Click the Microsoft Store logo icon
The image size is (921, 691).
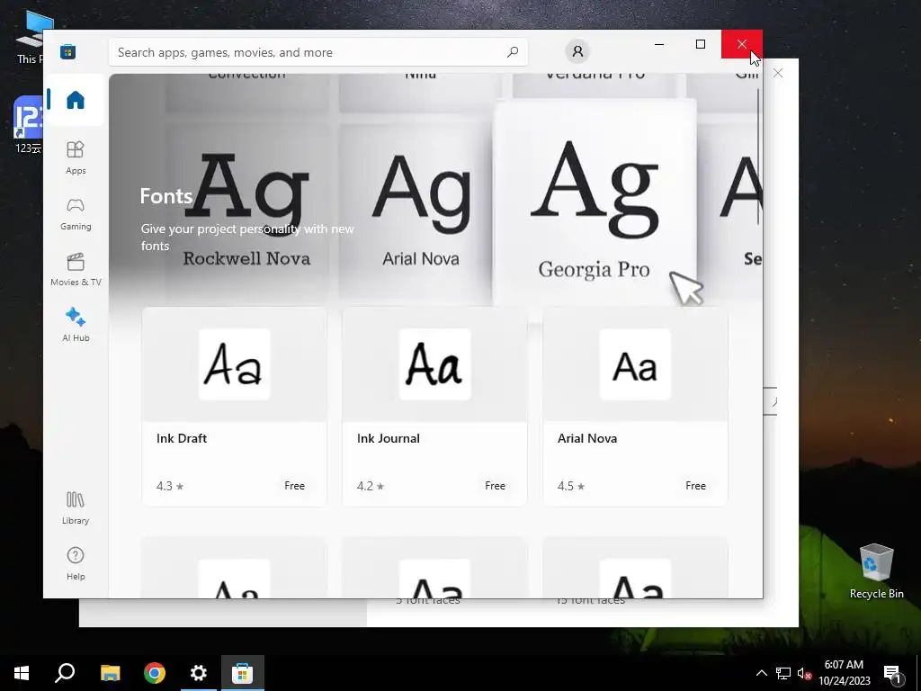point(67,51)
